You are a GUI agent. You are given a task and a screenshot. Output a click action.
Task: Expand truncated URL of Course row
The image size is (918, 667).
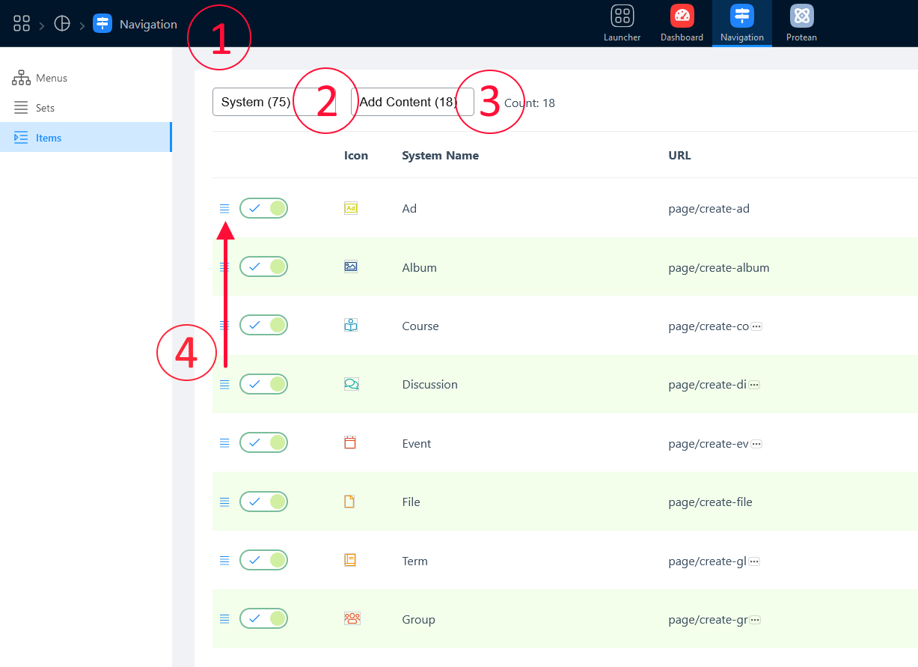tap(756, 326)
